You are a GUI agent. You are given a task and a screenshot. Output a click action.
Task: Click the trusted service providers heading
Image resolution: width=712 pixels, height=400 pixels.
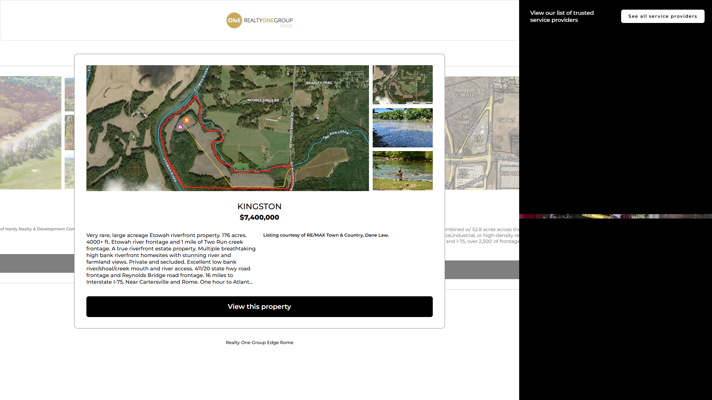pyautogui.click(x=561, y=16)
